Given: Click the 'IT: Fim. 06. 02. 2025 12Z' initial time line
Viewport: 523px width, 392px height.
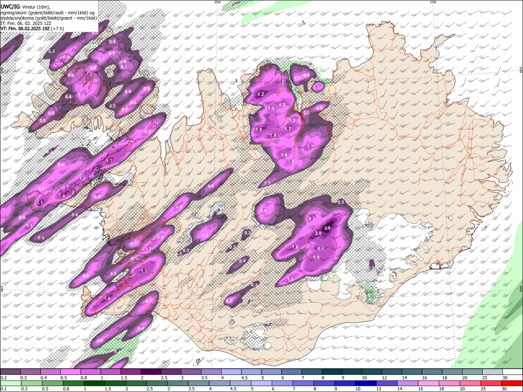Looking at the screenshot, I should coord(25,23).
